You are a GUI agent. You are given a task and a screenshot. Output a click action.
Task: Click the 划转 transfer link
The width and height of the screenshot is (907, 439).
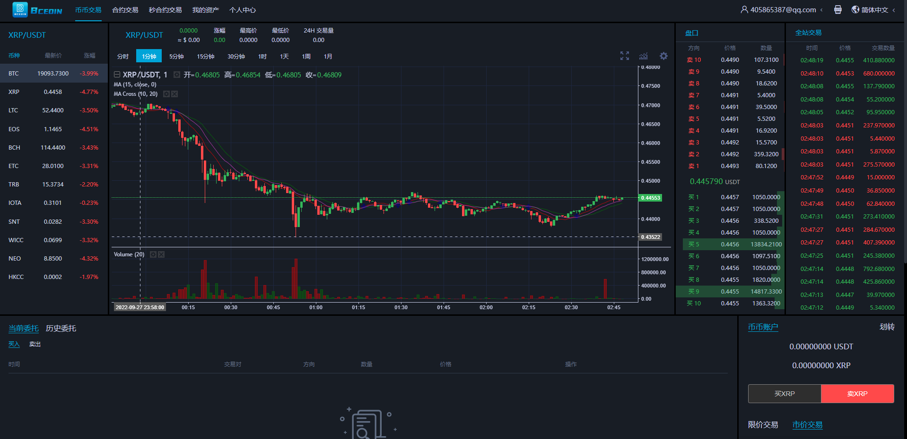coord(887,327)
